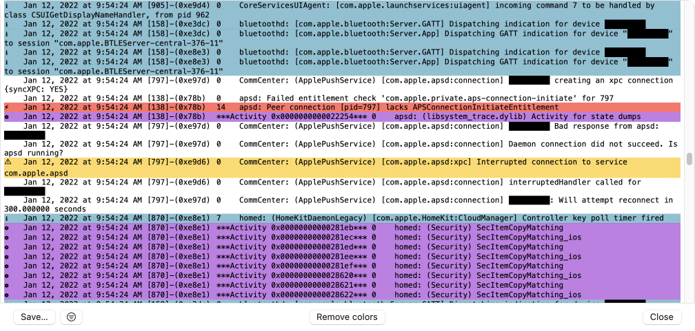Click info icon of first (0xe3dc) Server.GATT row

7,24
